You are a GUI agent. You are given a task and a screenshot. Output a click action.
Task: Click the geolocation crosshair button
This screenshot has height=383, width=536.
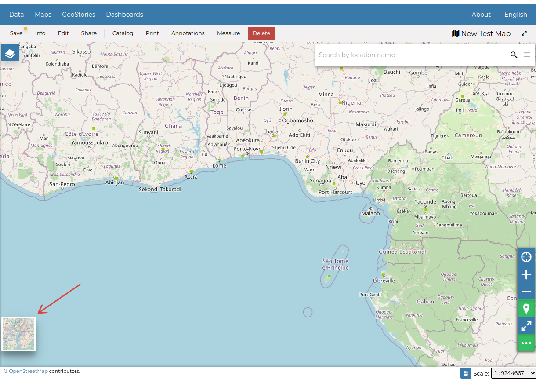[x=526, y=257]
